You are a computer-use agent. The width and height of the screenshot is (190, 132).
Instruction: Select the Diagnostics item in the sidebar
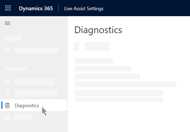pyautogui.click(x=33, y=105)
